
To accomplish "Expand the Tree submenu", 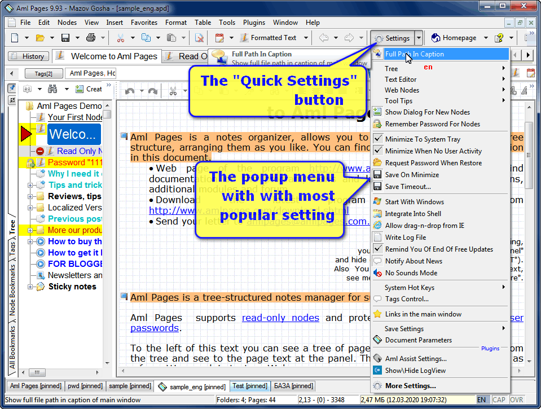I will 440,69.
